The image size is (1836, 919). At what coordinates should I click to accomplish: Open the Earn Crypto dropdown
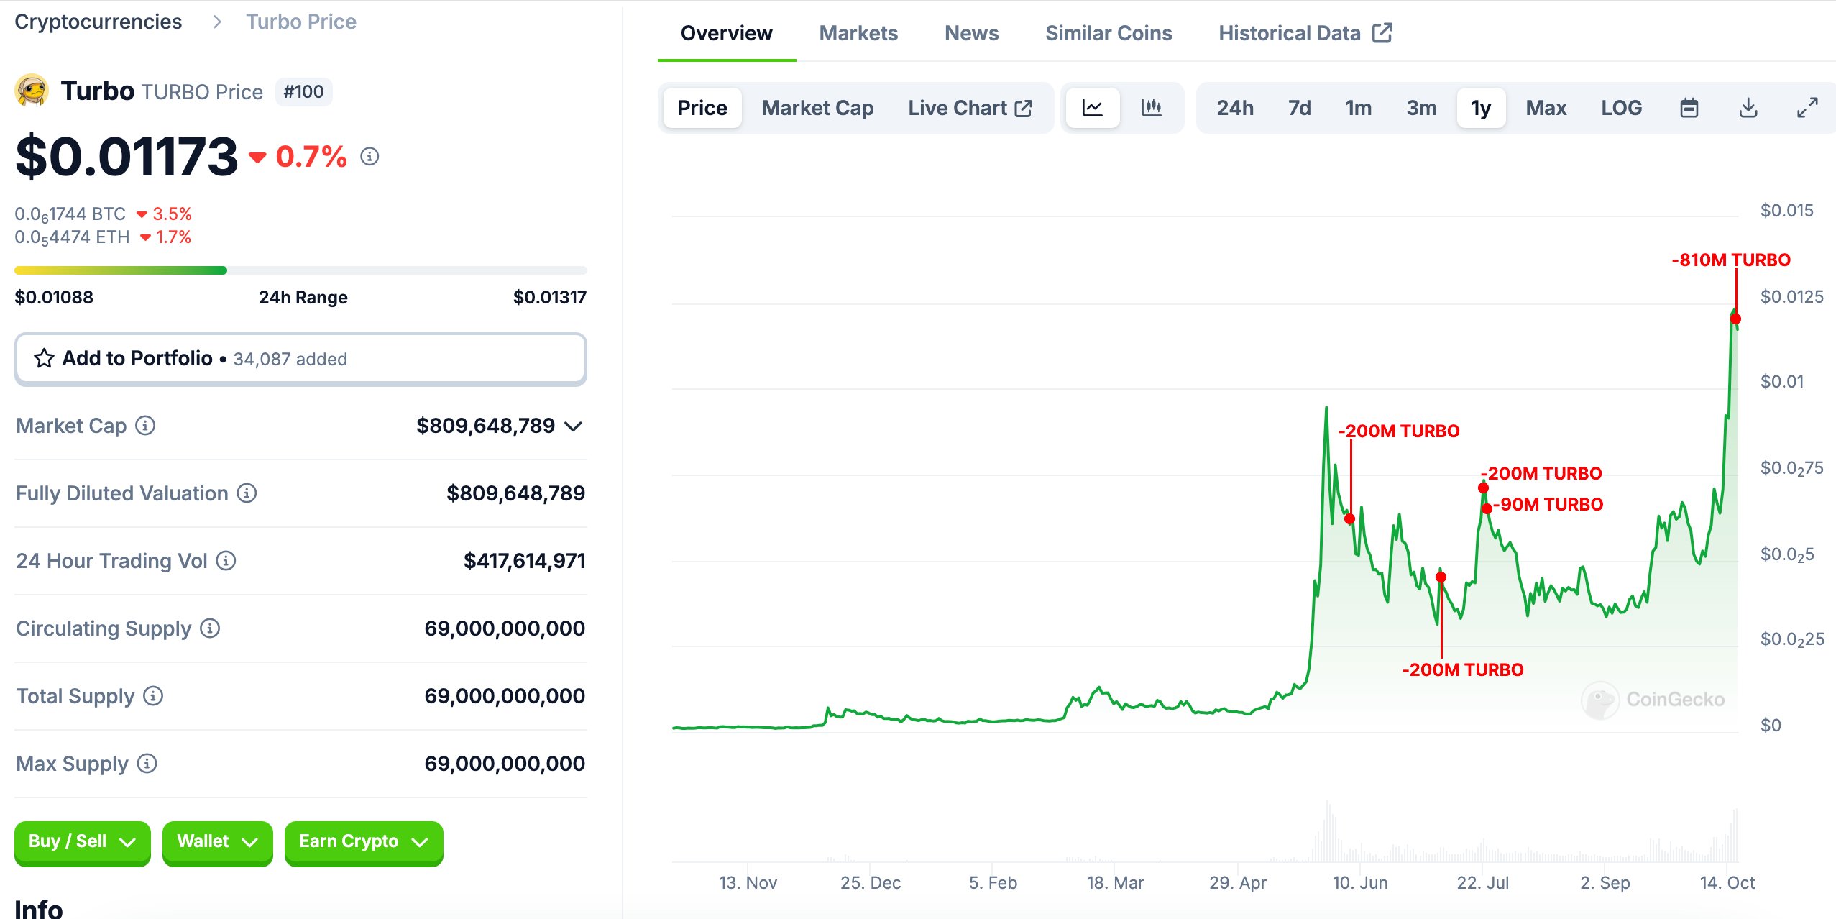point(363,841)
